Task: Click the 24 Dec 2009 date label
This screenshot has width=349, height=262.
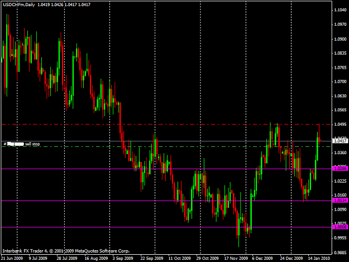Action: click(291, 258)
